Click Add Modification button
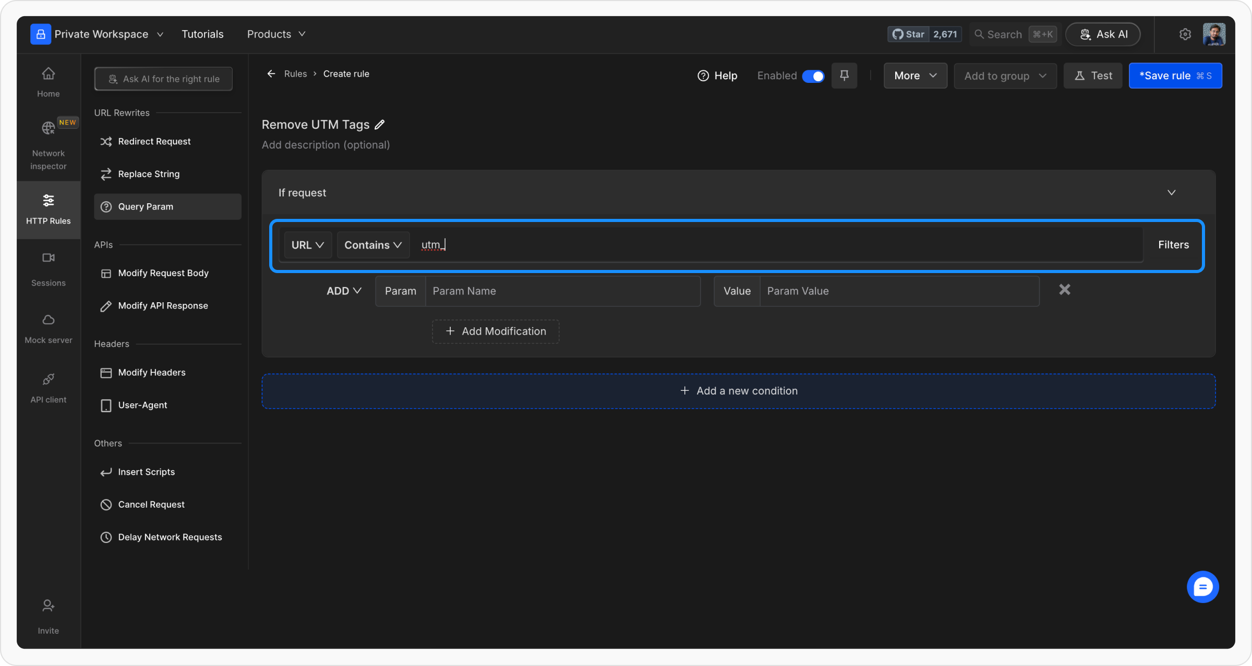 pos(496,331)
